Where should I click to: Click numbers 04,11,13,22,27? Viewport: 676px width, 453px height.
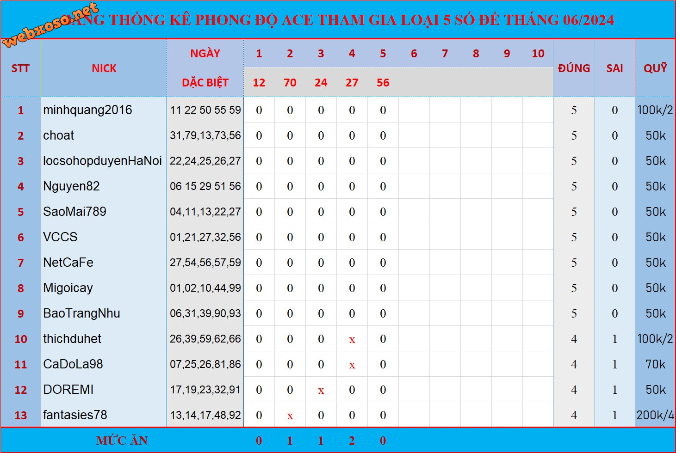tap(205, 212)
